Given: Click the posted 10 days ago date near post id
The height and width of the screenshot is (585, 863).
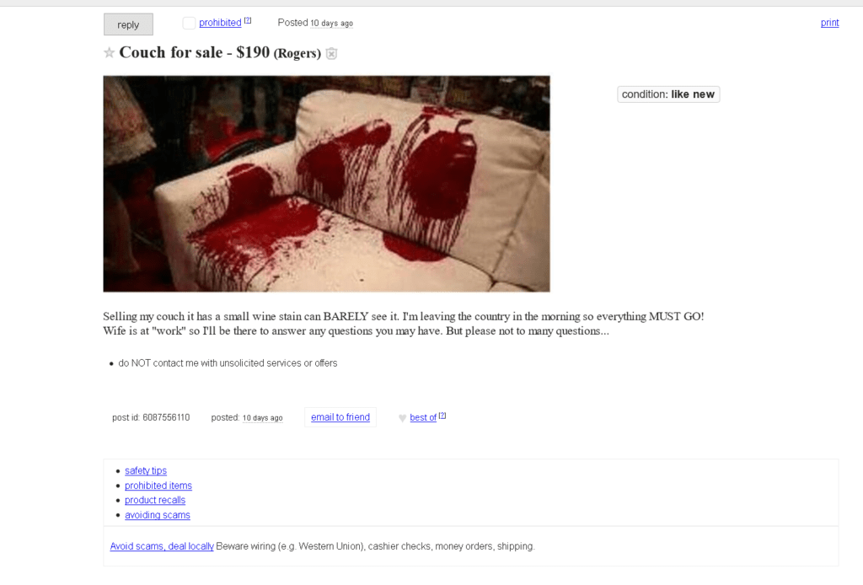Looking at the screenshot, I should (263, 418).
